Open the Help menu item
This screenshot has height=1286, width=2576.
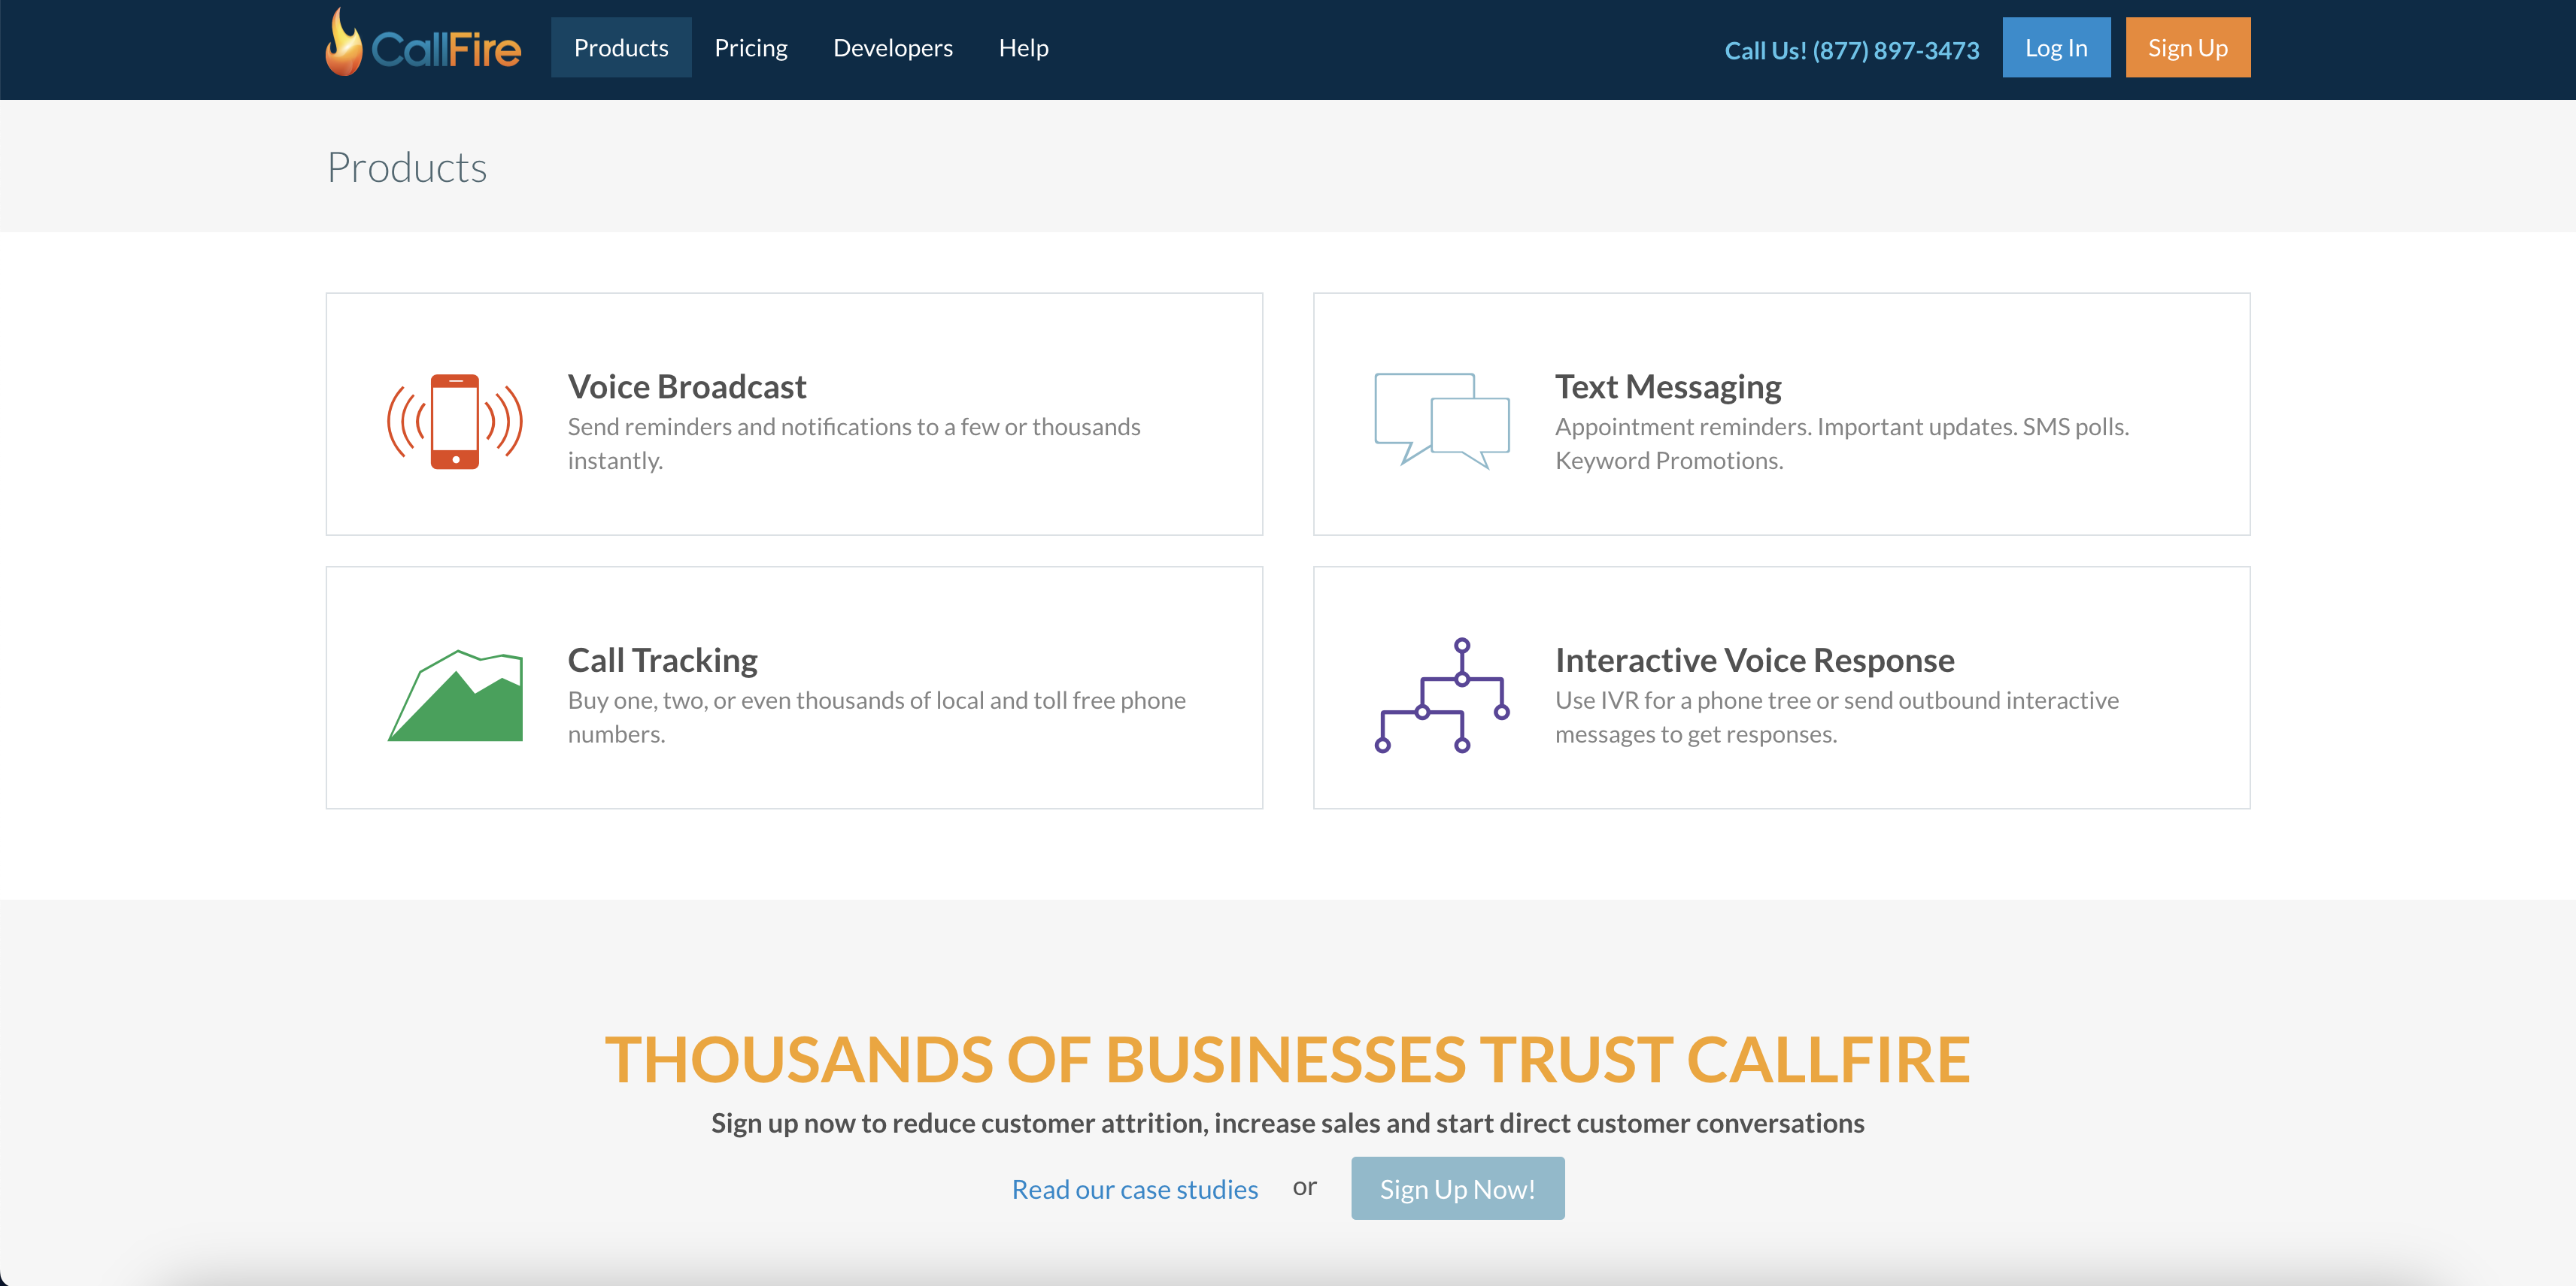click(x=1023, y=47)
